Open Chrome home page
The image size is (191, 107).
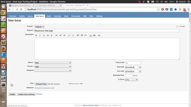21,10
